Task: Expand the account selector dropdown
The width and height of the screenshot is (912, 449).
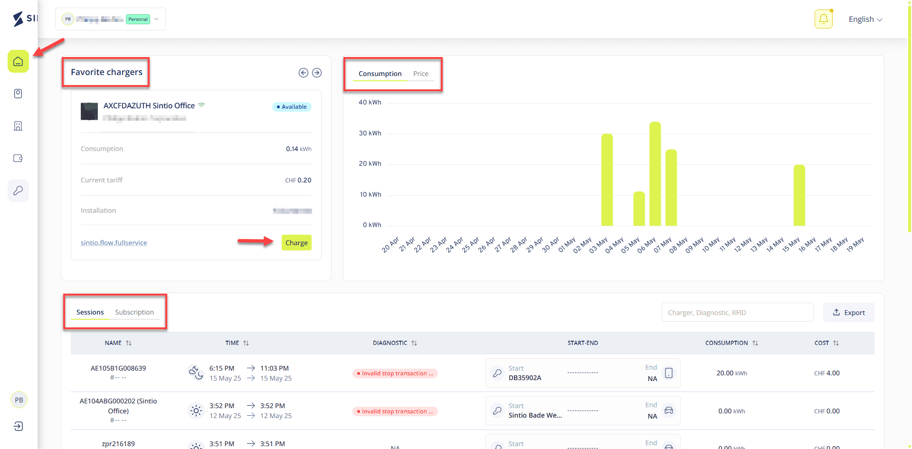Action: point(110,19)
